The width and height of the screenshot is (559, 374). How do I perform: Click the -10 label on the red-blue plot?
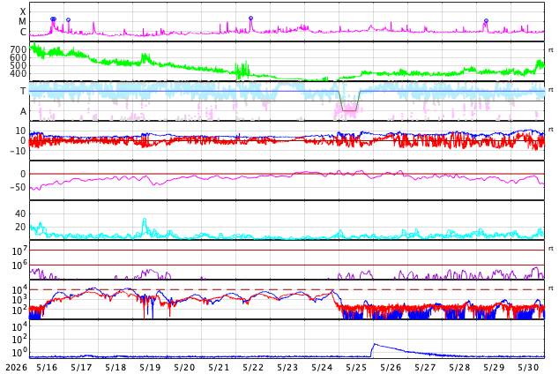(x=18, y=151)
